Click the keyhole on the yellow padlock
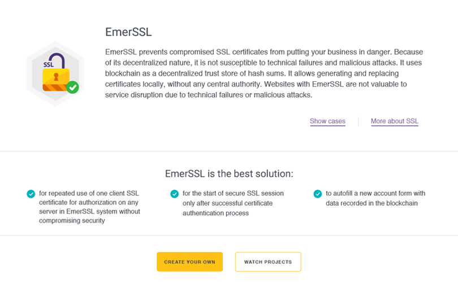458x288 pixels. [x=56, y=77]
